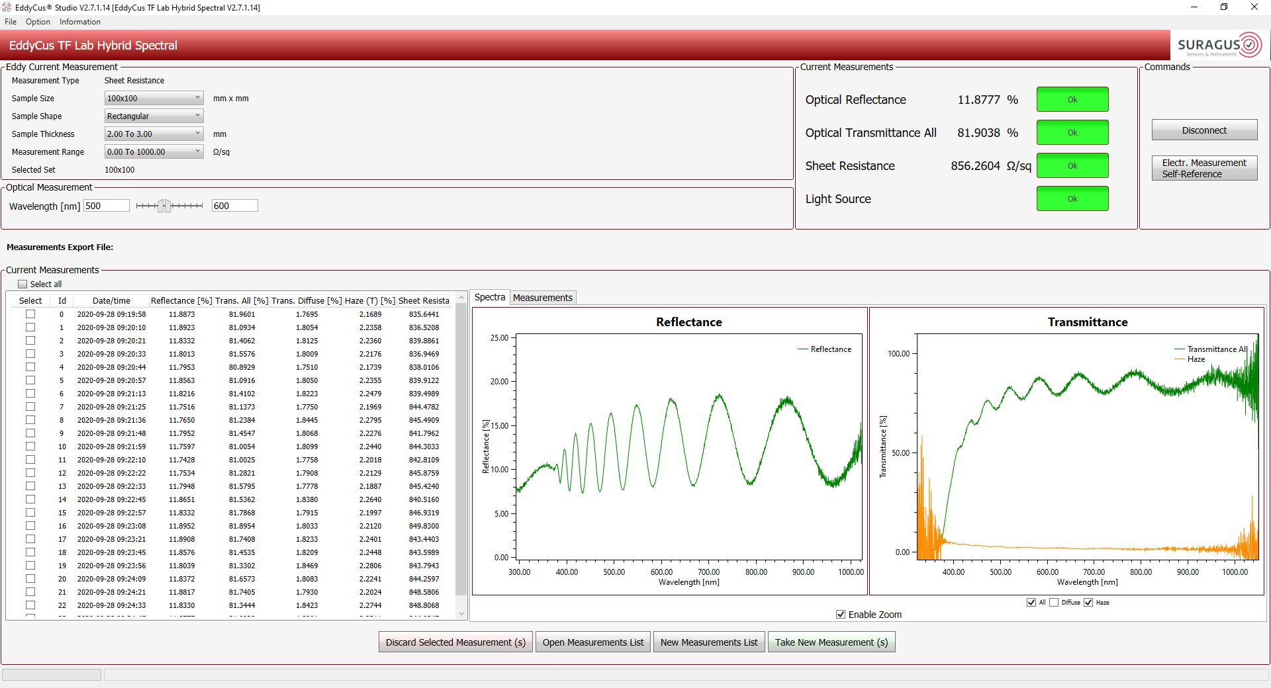Image resolution: width=1271 pixels, height=688 pixels.
Task: Click the Disconnect button
Action: point(1204,130)
